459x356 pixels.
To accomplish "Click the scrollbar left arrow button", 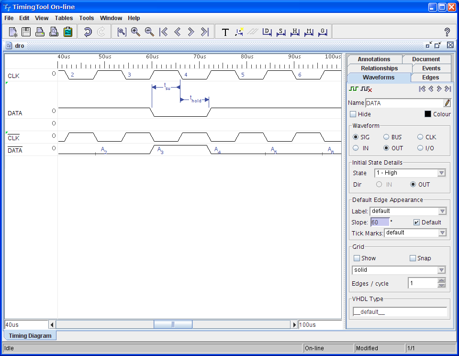I will [x=52, y=324].
